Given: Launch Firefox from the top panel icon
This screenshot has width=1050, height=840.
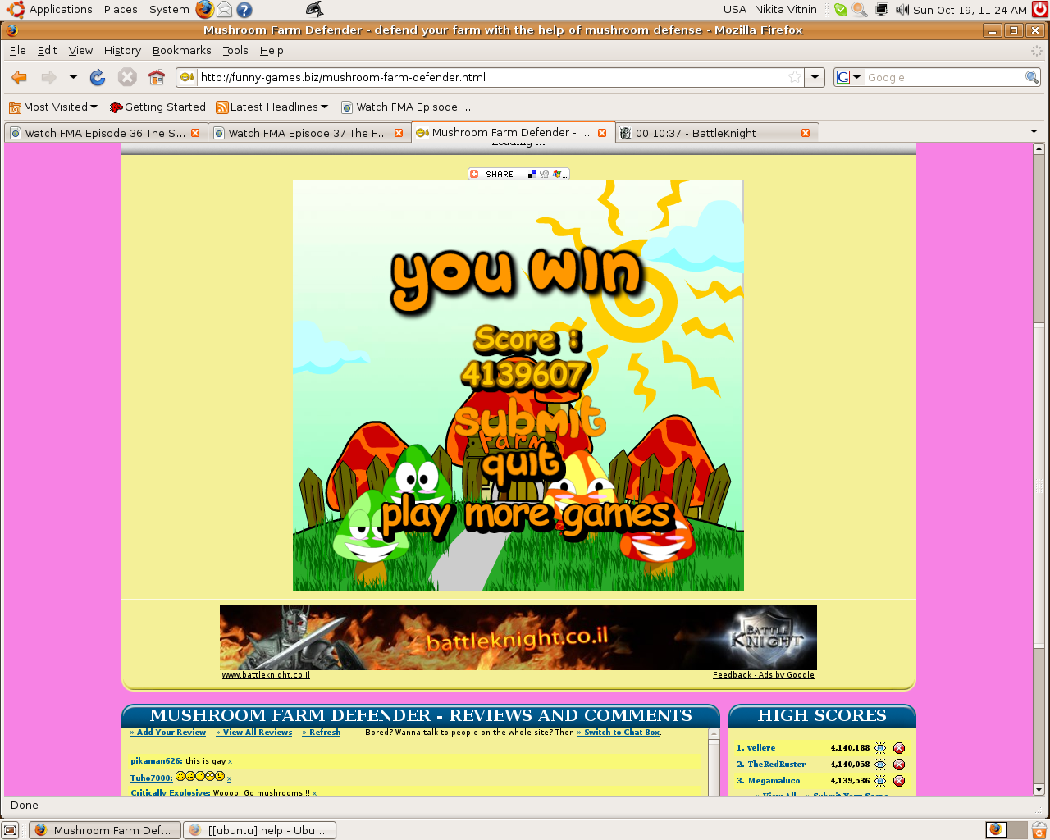Looking at the screenshot, I should tap(204, 10).
